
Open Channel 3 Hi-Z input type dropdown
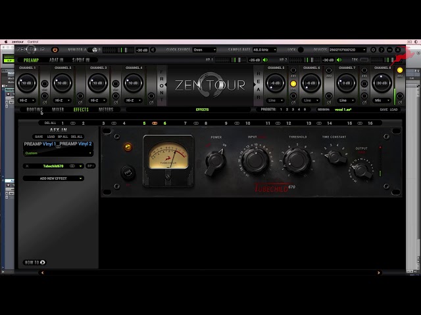[98, 100]
